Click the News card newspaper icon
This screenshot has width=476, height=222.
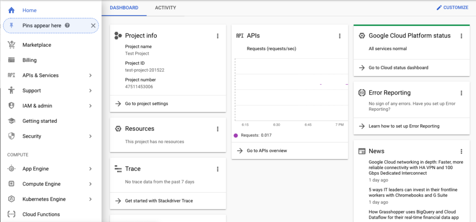pyautogui.click(x=362, y=151)
